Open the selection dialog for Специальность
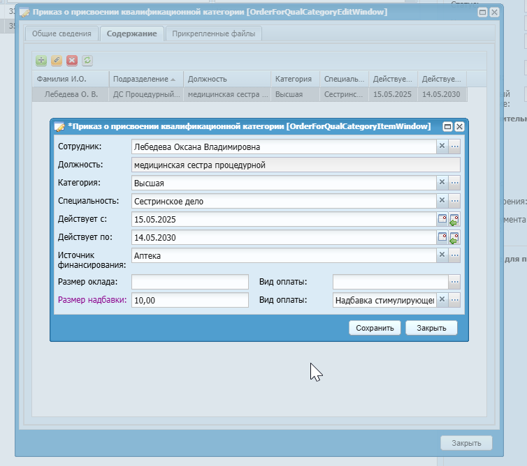 pyautogui.click(x=454, y=201)
